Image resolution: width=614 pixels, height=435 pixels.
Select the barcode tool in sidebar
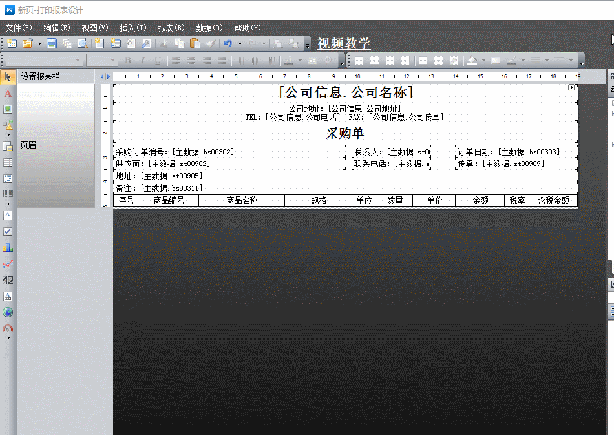[x=8, y=194]
